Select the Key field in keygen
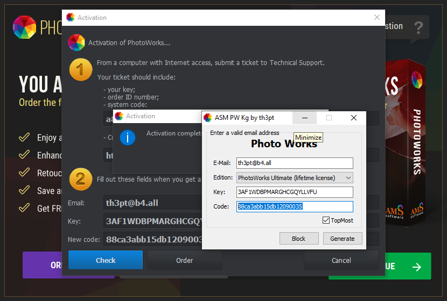 click(x=295, y=192)
